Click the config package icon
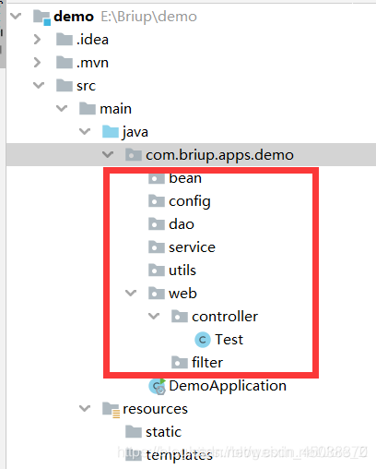The image size is (376, 469). 157,200
